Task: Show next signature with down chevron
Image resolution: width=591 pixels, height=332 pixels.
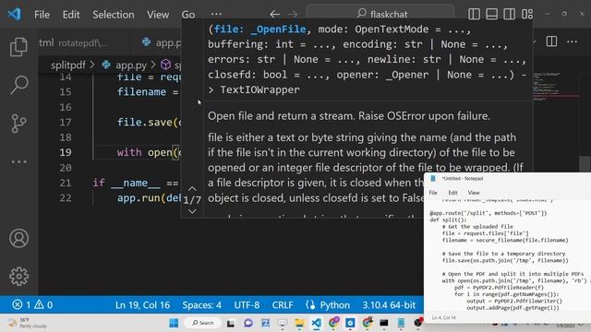Action: (x=192, y=211)
